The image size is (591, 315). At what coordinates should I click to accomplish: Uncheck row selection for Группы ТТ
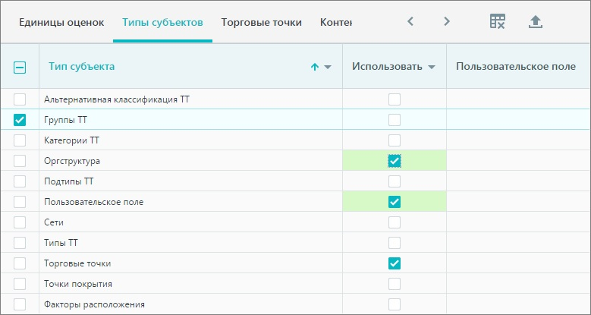[x=20, y=120]
